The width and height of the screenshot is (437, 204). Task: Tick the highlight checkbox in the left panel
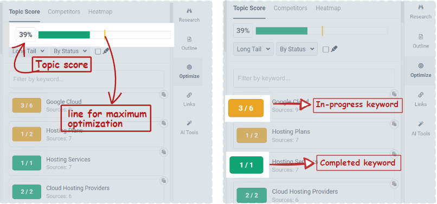tap(98, 51)
